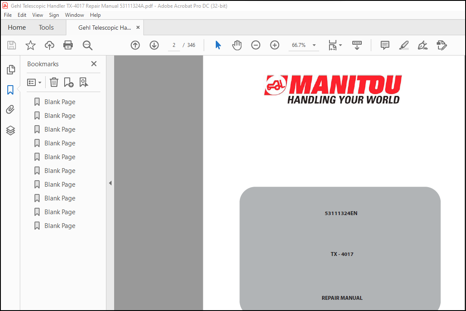Select the arrow selection tool
This screenshot has width=466, height=311.
(x=218, y=45)
